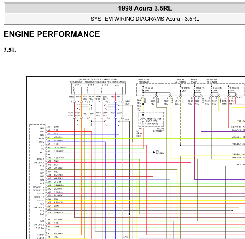Click the 'IACV' terminal name
Image resolution: width=245 pixels, height=239 pixels.
[42, 142]
